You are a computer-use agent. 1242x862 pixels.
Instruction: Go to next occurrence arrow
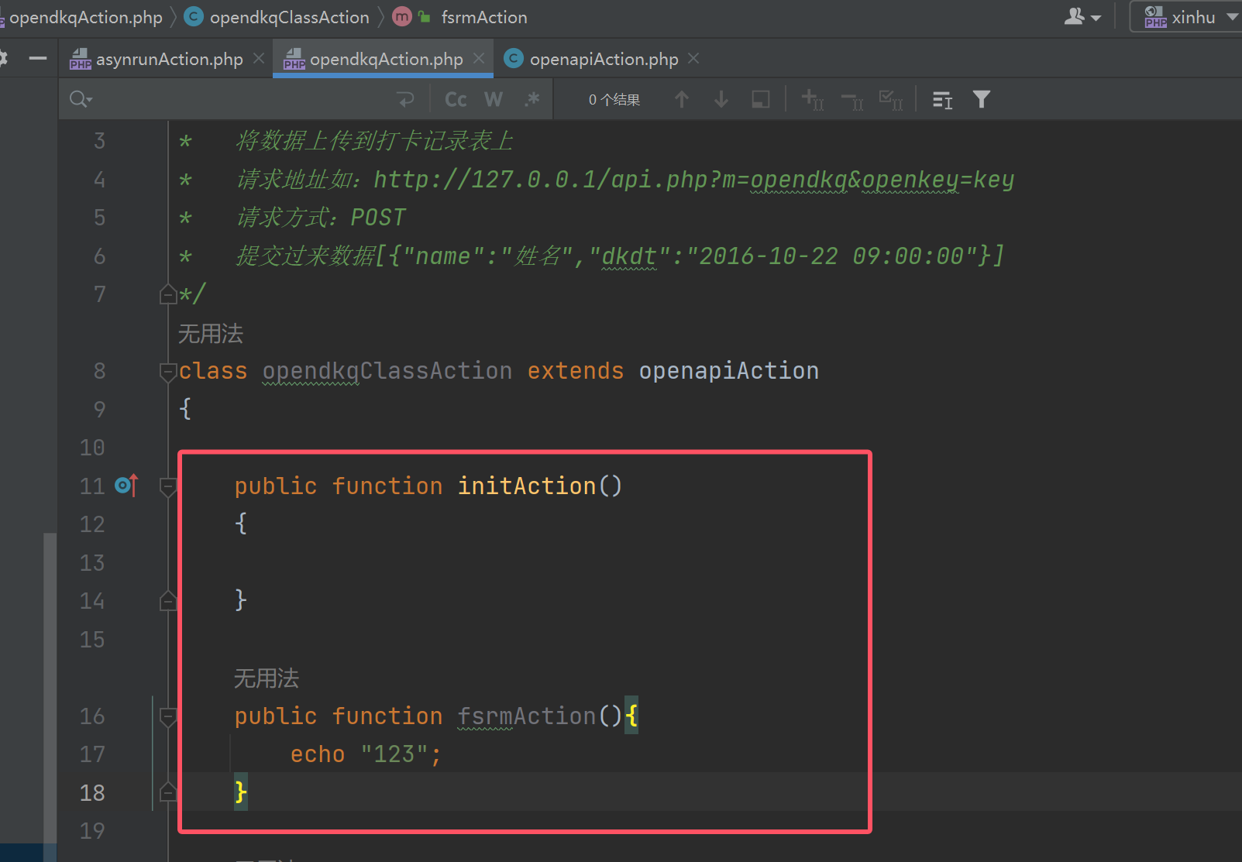(721, 99)
